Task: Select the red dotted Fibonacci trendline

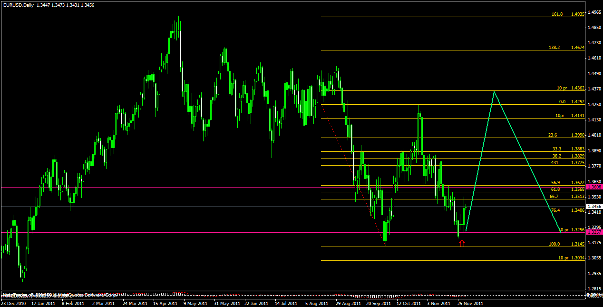Action: point(353,175)
